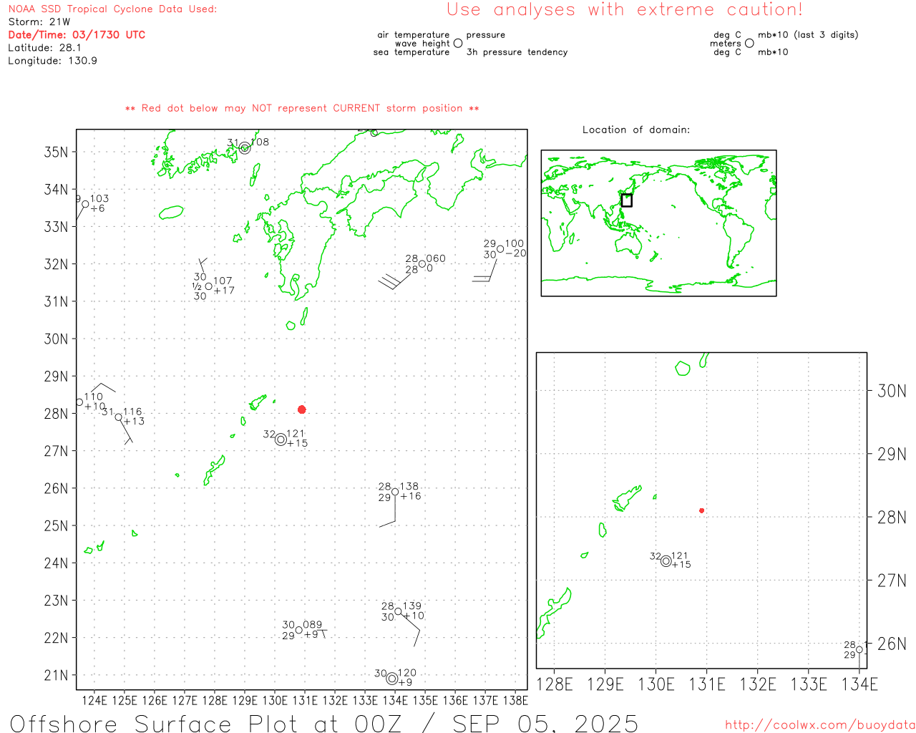The height and width of the screenshot is (733, 916).
Task: Select the double-circle station labeled 108 near 35N
Action: [245, 148]
